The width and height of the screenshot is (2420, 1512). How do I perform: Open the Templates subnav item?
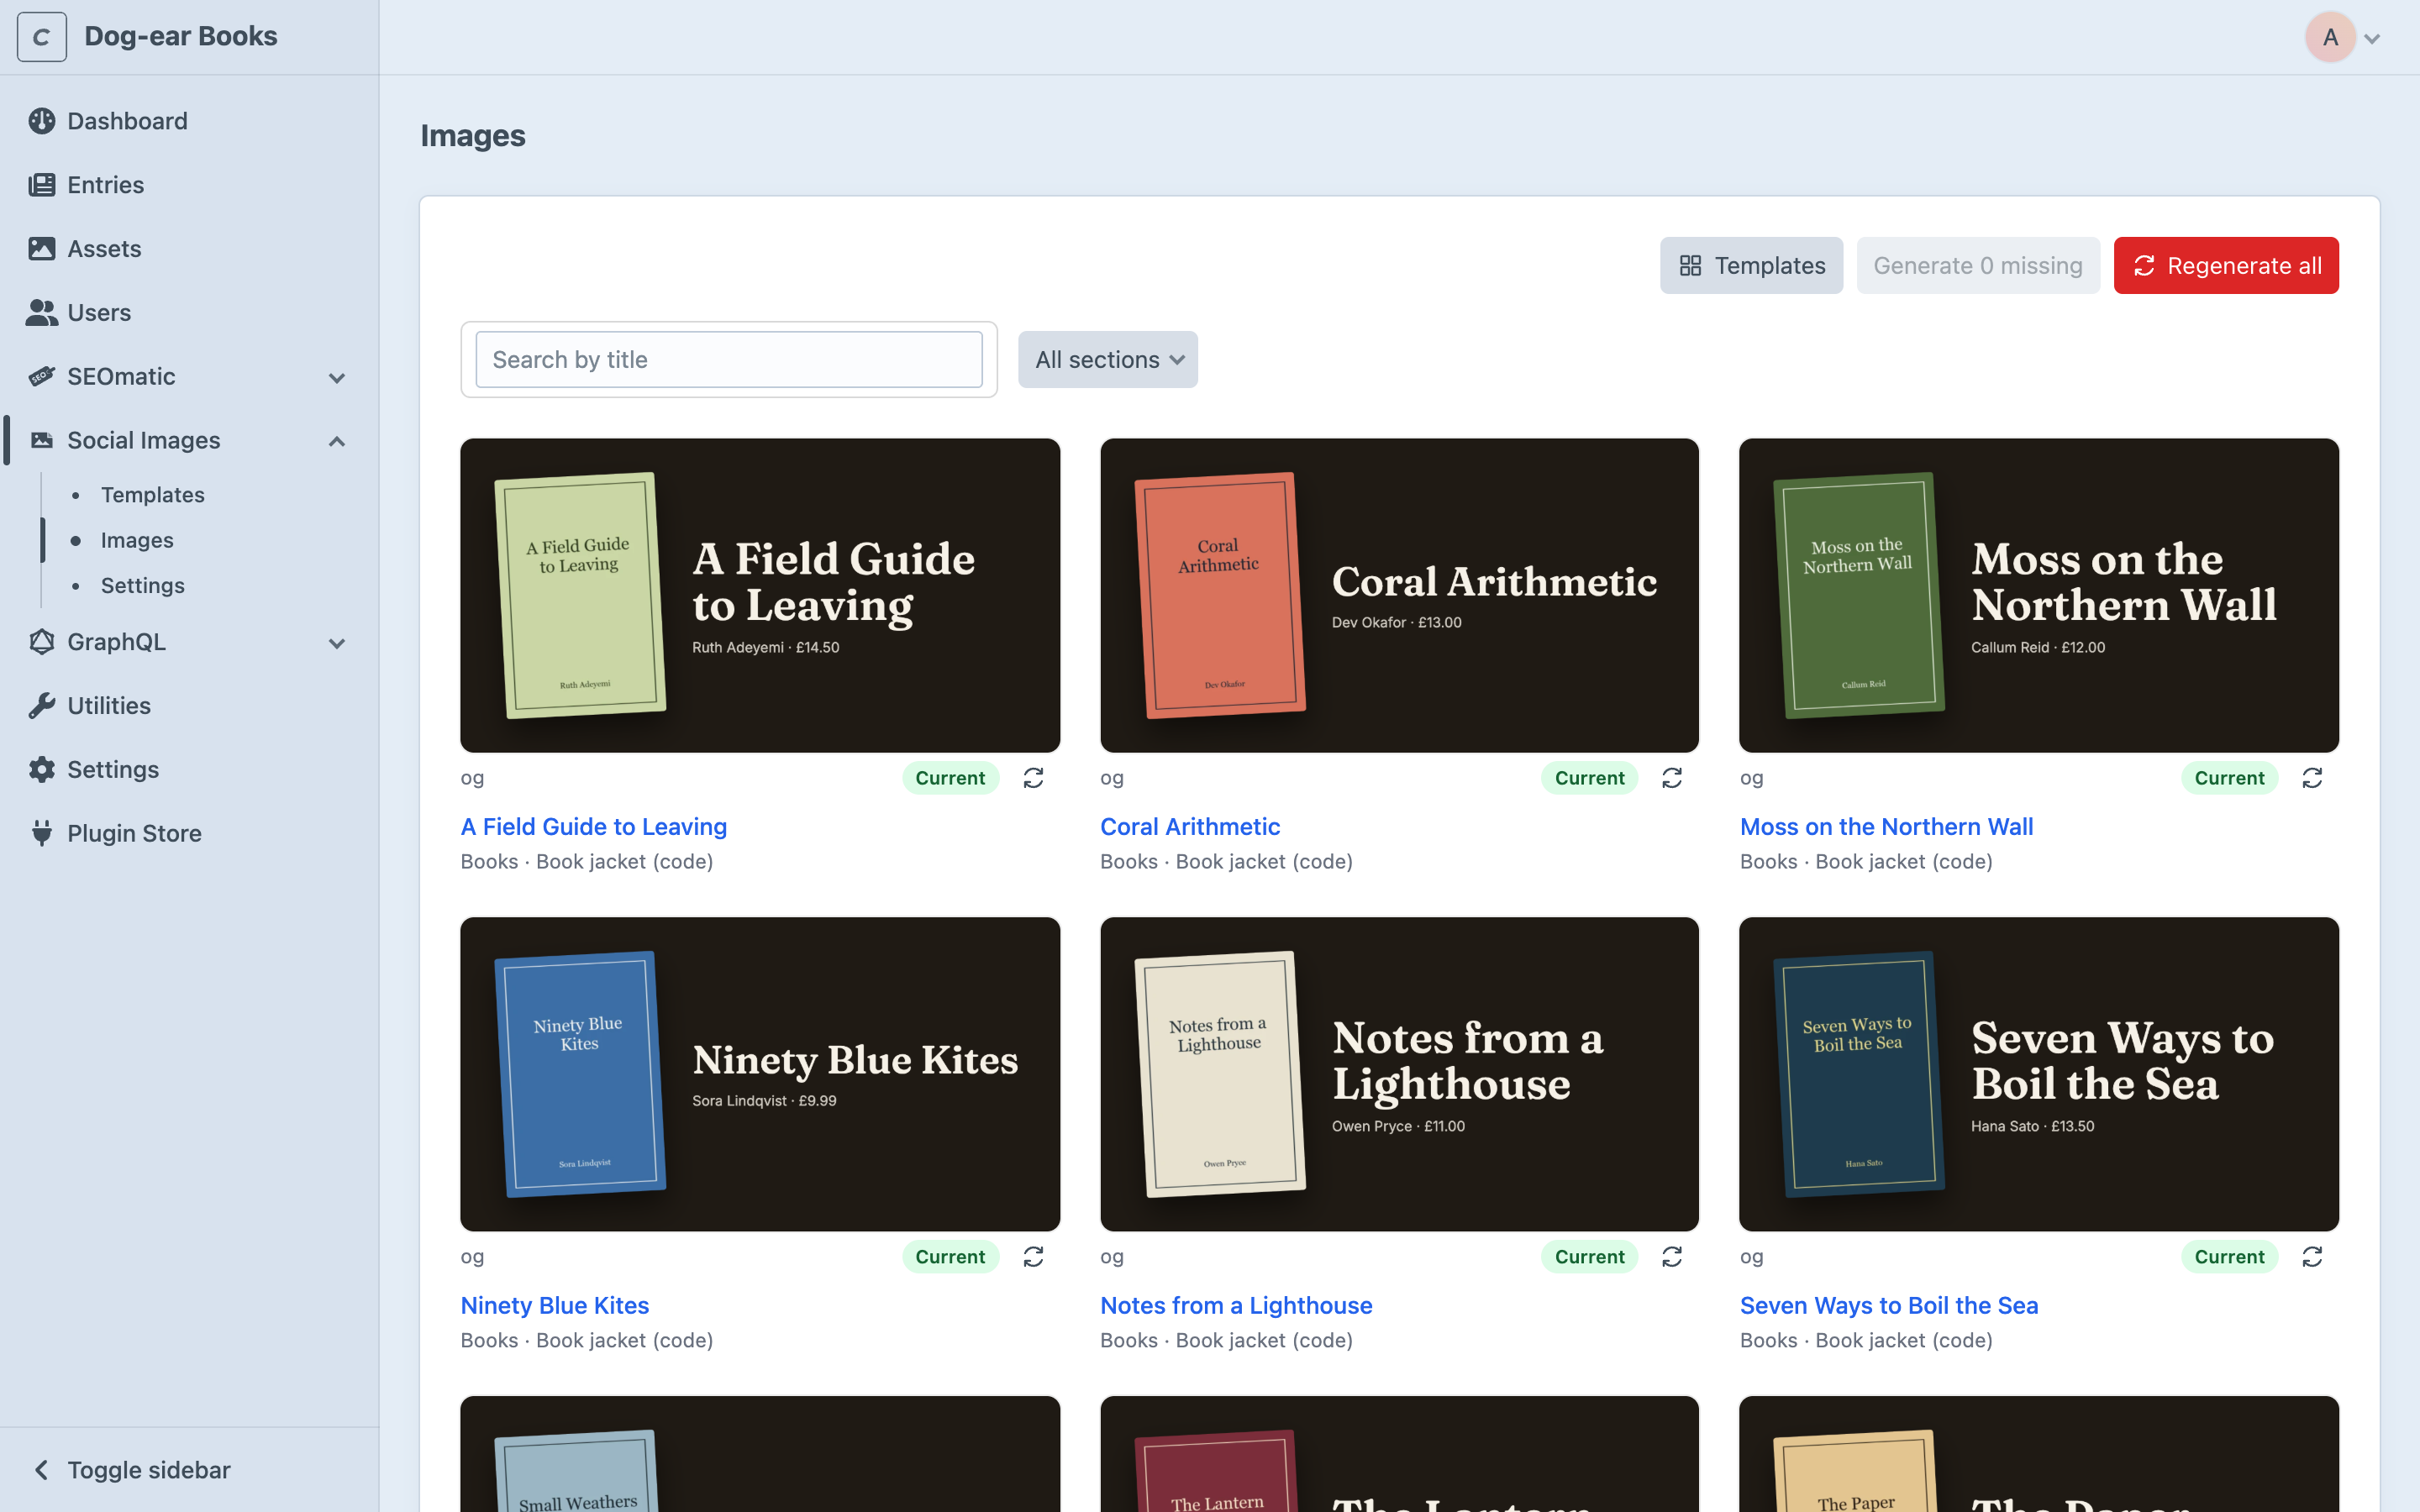coord(153,495)
